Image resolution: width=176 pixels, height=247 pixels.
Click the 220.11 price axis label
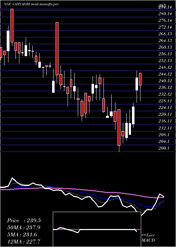165,114
